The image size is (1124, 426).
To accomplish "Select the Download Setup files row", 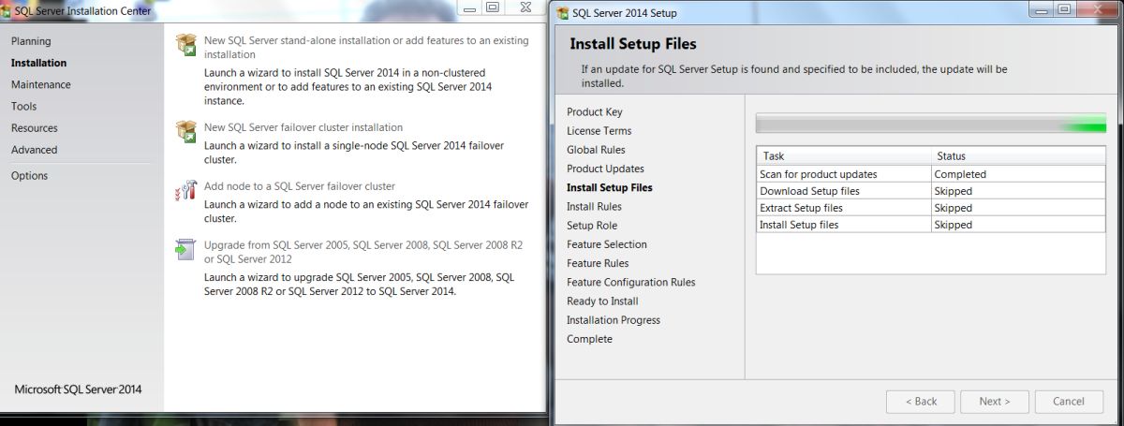I will coord(931,191).
